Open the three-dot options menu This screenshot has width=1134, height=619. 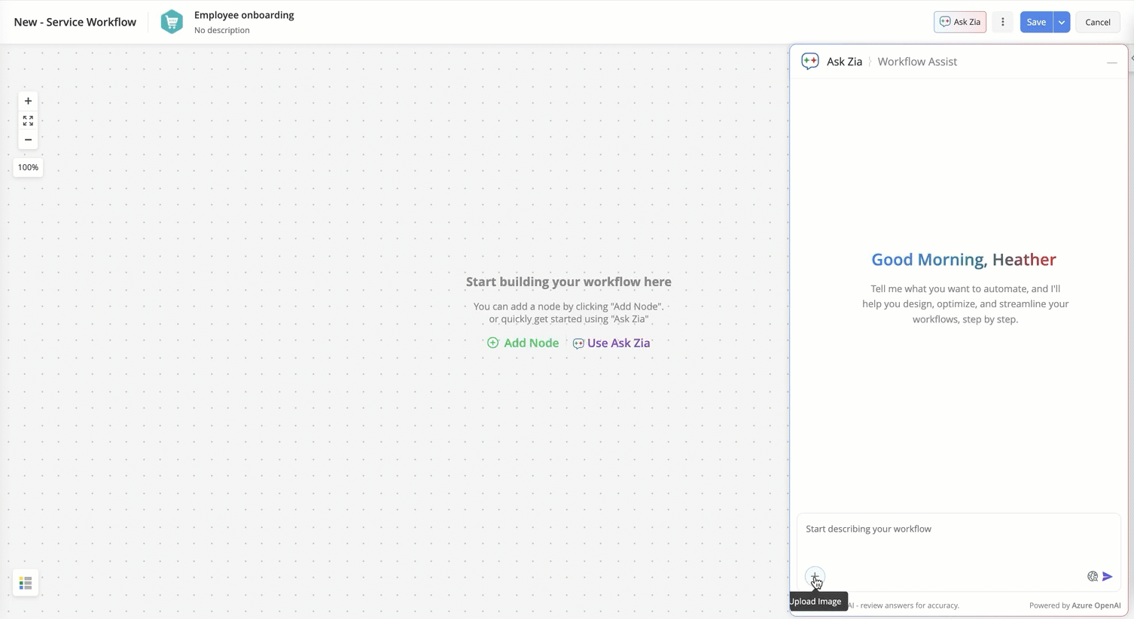tap(1002, 22)
